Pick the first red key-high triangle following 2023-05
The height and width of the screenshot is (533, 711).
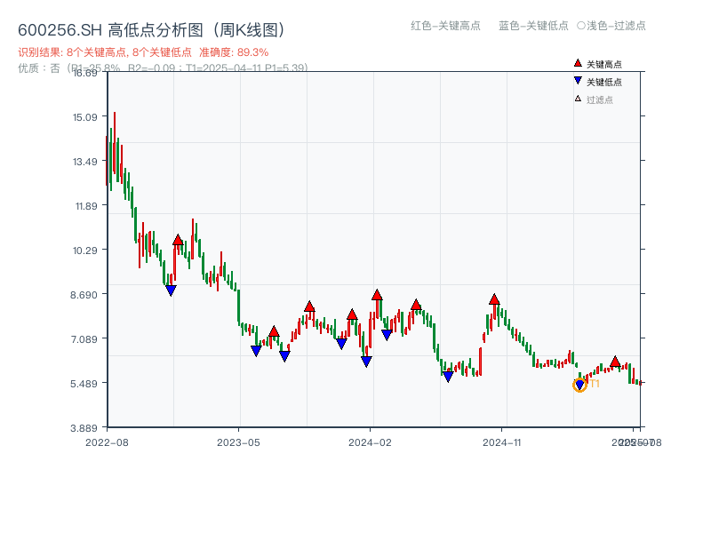pos(274,331)
